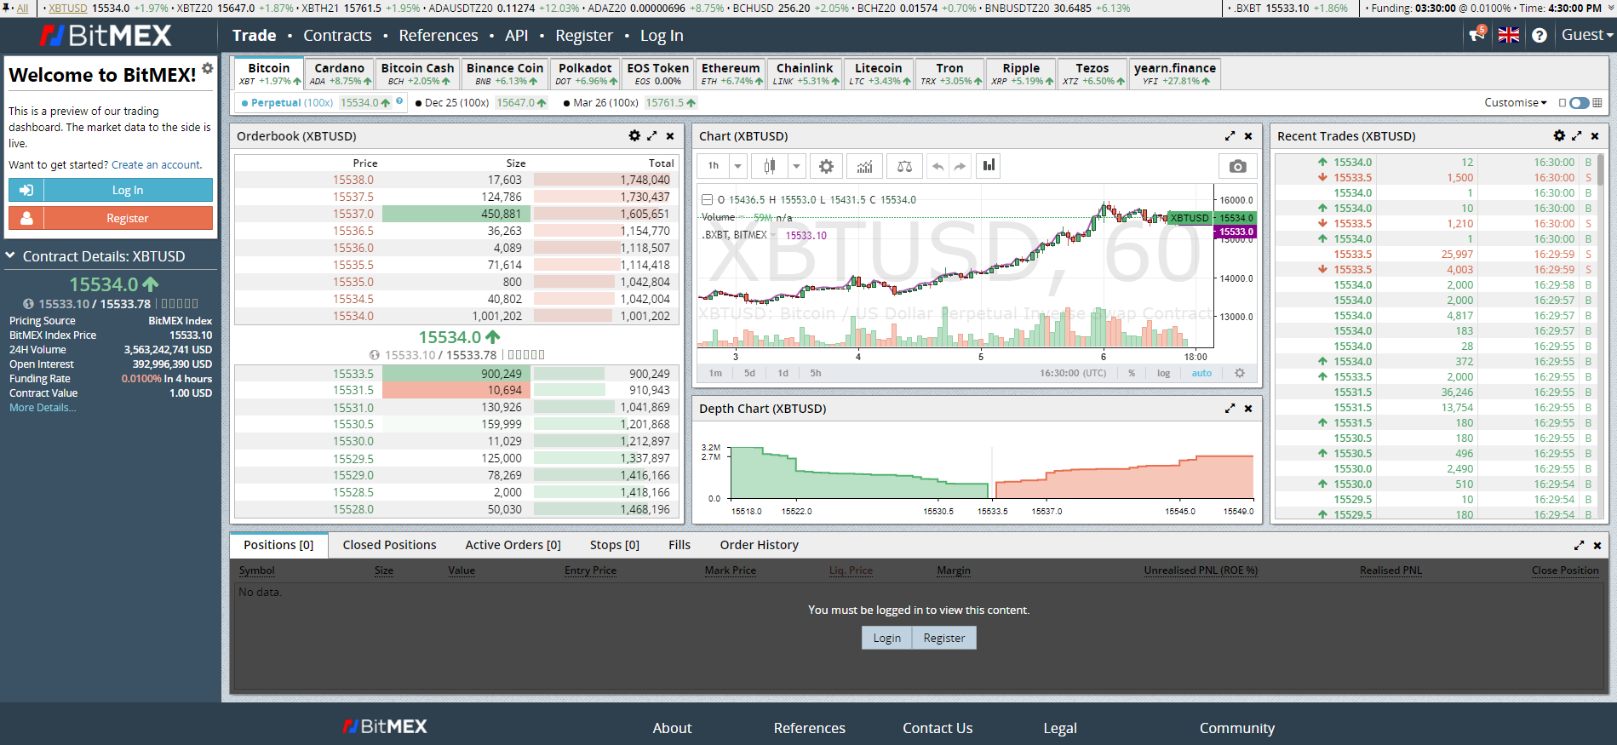The height and width of the screenshot is (745, 1617).
Task: Open the Orderbook settings gear
Action: point(634,136)
